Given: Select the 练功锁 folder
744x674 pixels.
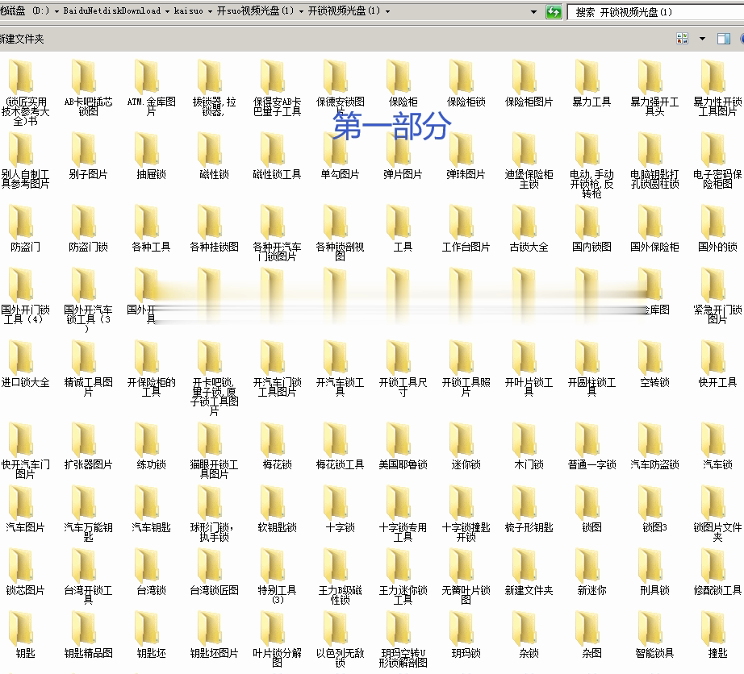Looking at the screenshot, I should click(x=152, y=447).
